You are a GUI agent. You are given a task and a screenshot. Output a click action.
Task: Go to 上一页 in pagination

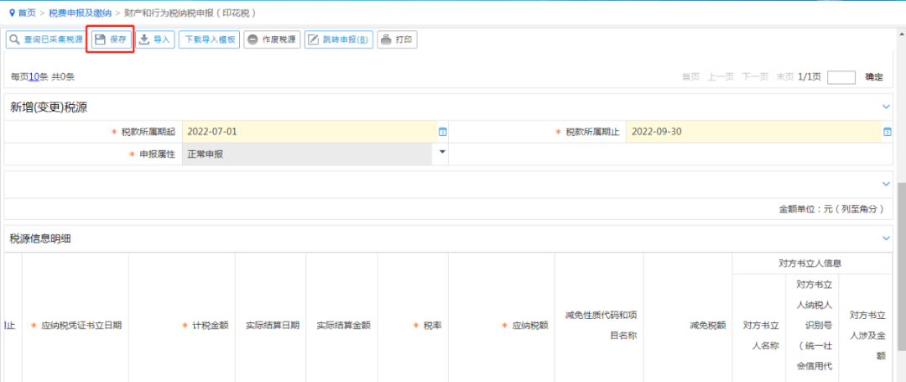click(x=721, y=77)
